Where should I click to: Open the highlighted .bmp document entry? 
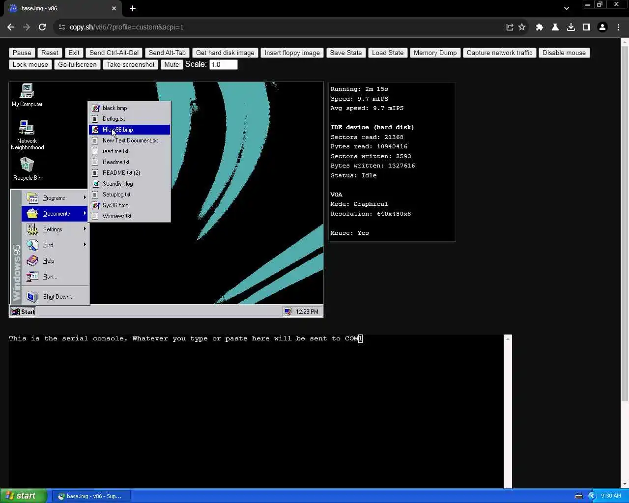[x=129, y=130]
